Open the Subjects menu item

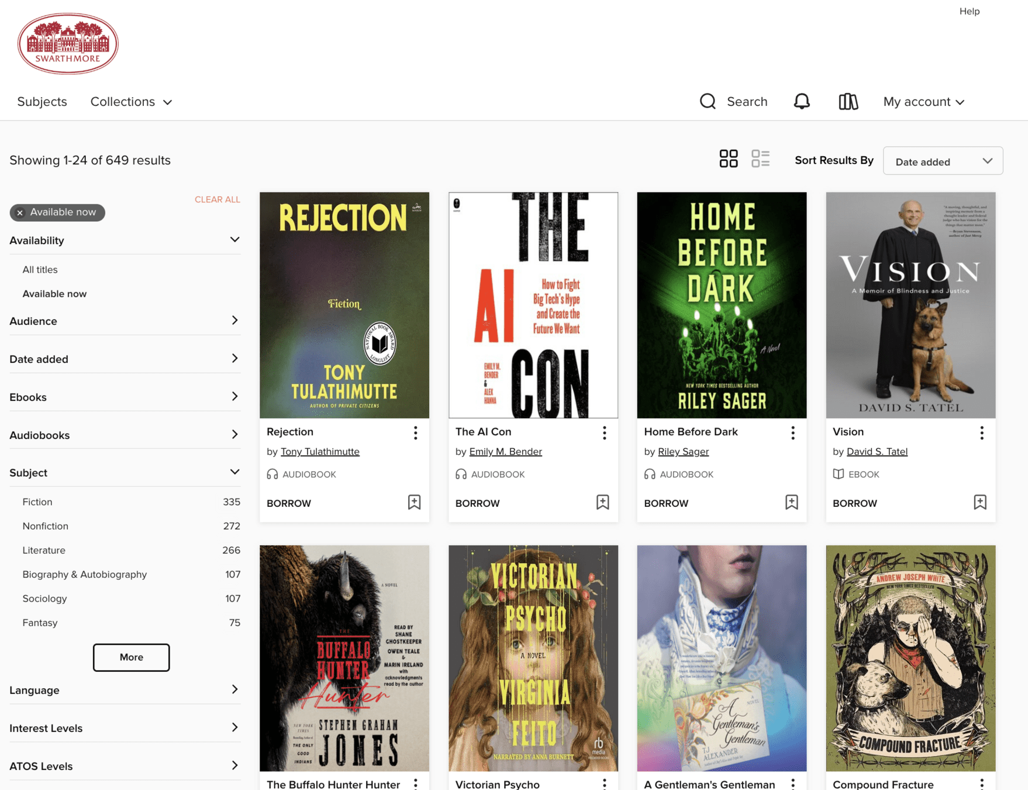point(42,101)
